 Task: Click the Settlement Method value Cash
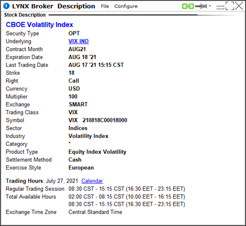coord(75,160)
